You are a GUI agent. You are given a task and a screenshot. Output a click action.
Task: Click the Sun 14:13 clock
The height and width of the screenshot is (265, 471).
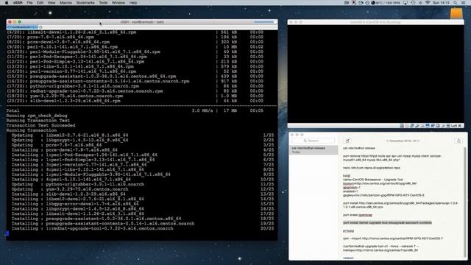click(441, 3)
